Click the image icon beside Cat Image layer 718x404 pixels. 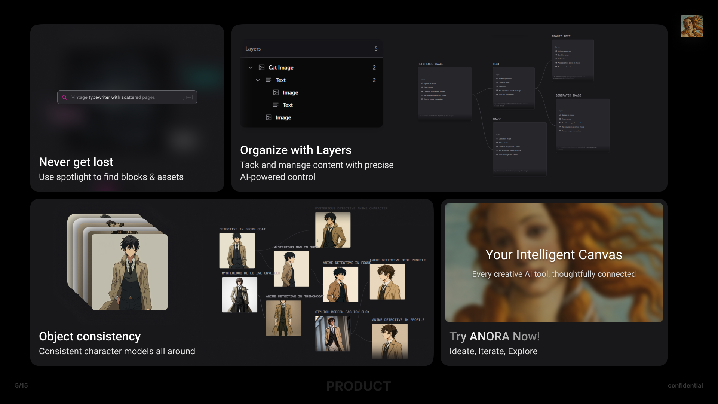click(262, 68)
